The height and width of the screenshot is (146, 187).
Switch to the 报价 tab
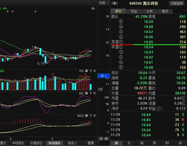point(118,11)
